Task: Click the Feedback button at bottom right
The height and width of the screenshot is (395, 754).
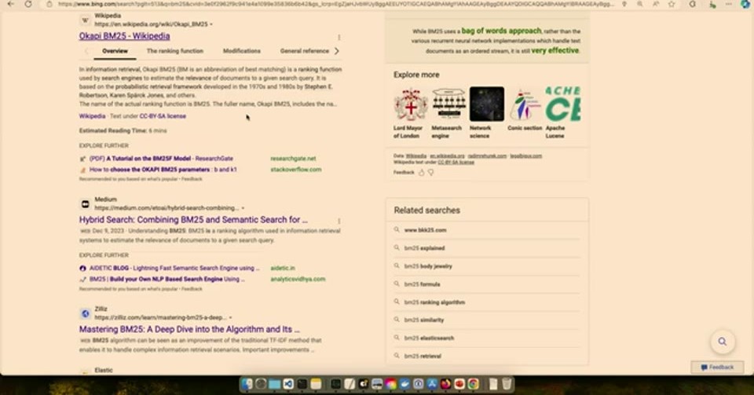Action: click(717, 368)
